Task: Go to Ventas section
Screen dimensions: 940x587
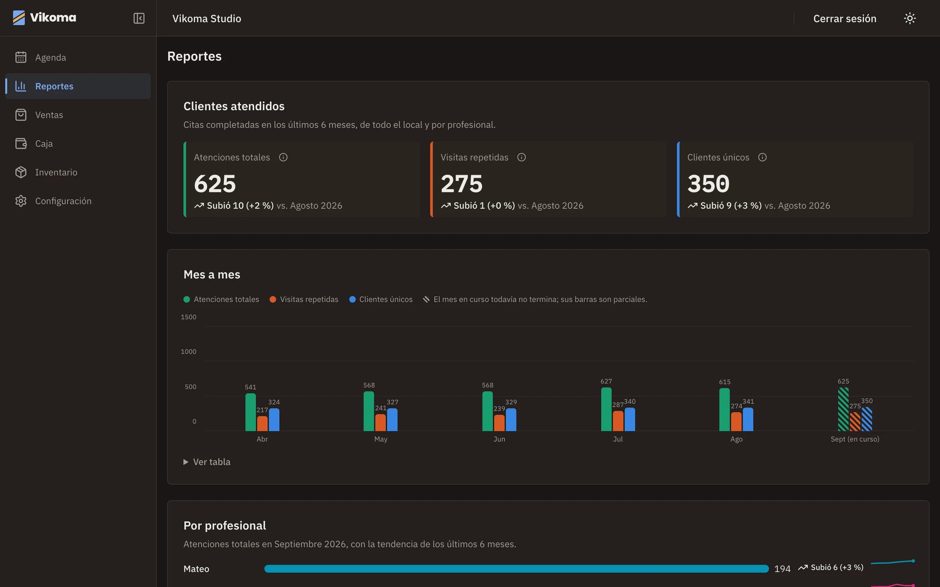Action: point(78,115)
